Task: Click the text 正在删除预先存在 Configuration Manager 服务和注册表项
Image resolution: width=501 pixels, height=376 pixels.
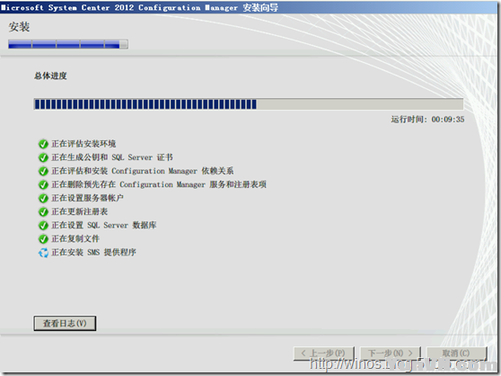Action: point(159,184)
